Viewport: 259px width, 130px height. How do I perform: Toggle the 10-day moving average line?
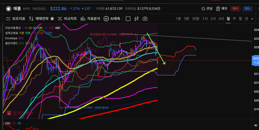(x=26, y=28)
